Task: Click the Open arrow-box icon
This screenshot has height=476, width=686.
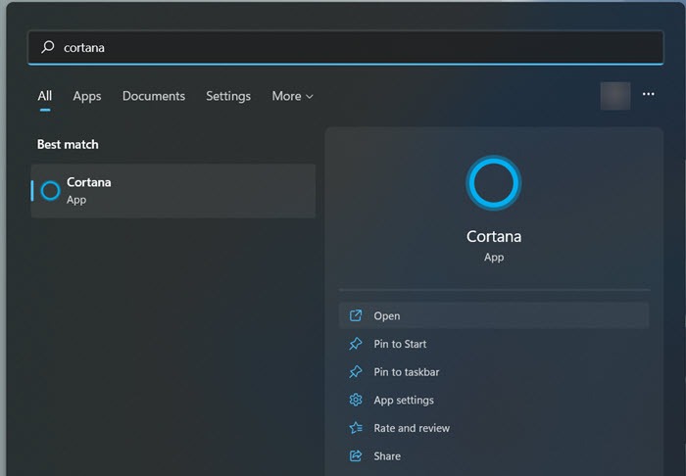Action: pos(356,316)
